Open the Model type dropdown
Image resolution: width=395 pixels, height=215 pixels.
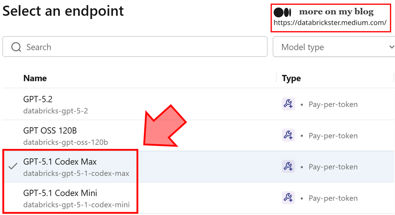click(x=332, y=47)
